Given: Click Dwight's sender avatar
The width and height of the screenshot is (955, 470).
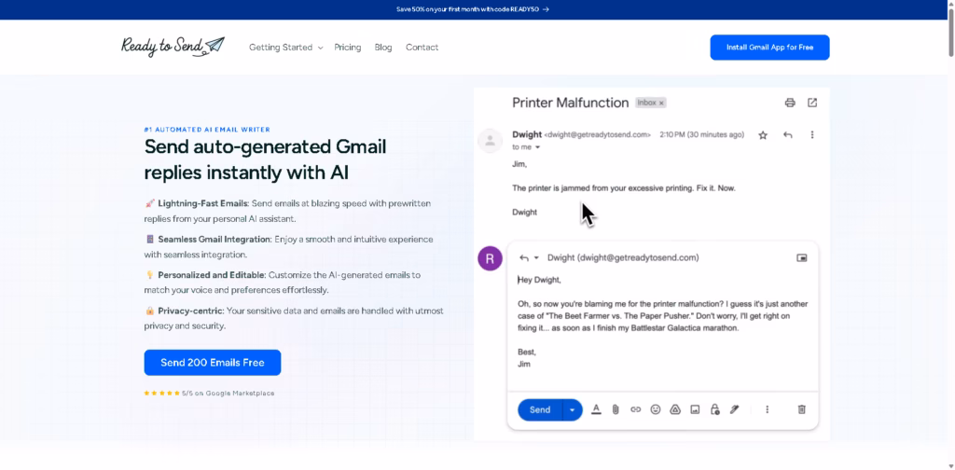Looking at the screenshot, I should [x=490, y=141].
